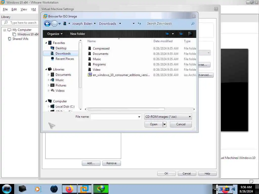The image size is (259, 194).
Task: Select Downloads in the Favorites list
Action: (x=61, y=54)
